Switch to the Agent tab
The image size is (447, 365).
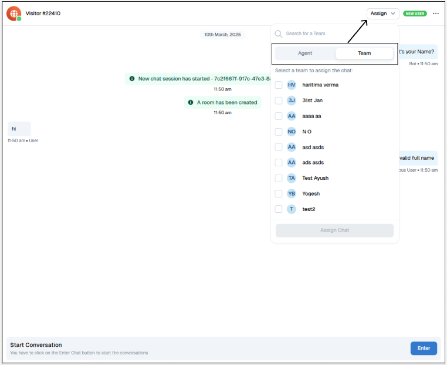click(305, 53)
